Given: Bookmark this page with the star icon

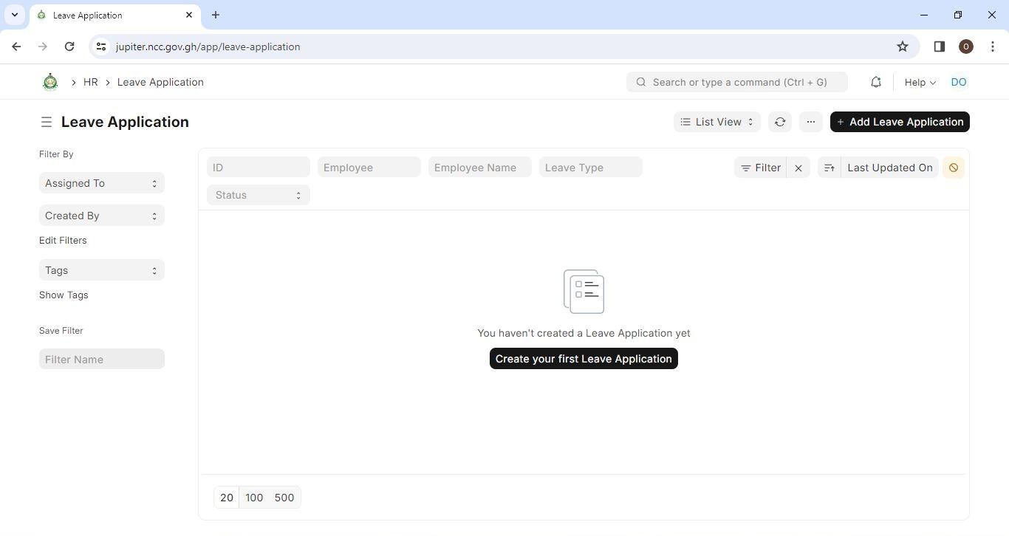Looking at the screenshot, I should click(902, 47).
